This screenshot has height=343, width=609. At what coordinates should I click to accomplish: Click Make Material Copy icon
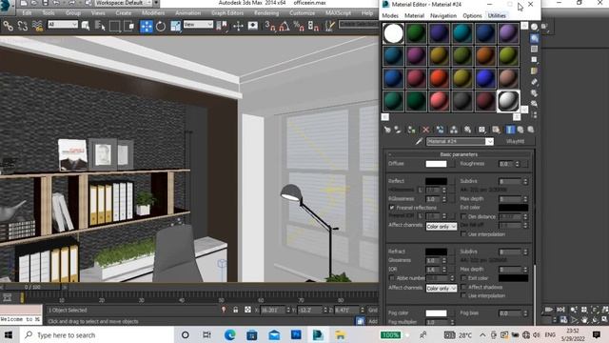(440, 130)
